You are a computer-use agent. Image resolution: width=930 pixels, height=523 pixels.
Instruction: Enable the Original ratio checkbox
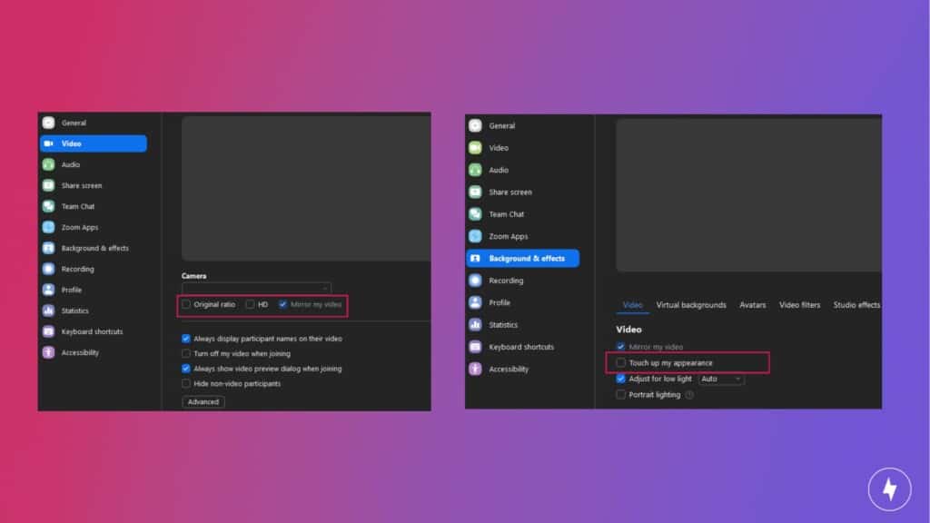pyautogui.click(x=186, y=305)
